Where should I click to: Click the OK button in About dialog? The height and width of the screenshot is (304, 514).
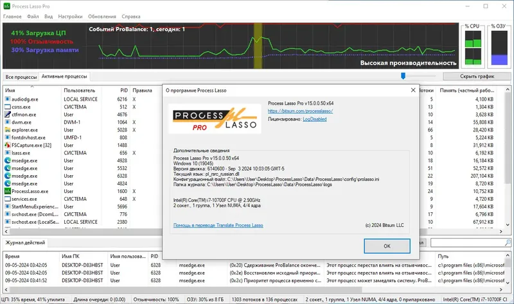(x=387, y=246)
